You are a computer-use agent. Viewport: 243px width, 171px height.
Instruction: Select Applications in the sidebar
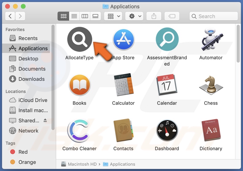coord(26,48)
